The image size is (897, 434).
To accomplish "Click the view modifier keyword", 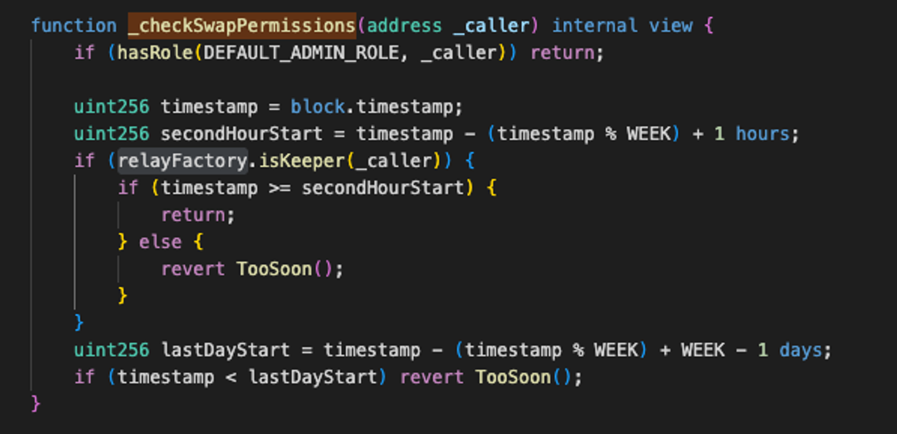I will click(x=670, y=26).
